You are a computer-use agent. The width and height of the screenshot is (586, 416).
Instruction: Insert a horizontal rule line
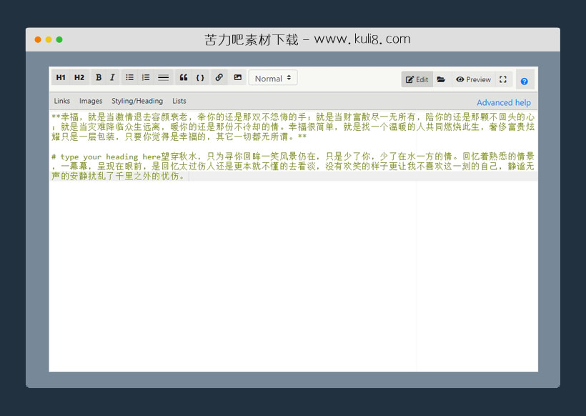(163, 78)
